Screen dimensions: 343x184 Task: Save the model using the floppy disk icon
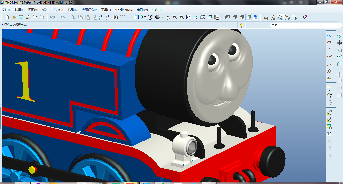[21, 17]
